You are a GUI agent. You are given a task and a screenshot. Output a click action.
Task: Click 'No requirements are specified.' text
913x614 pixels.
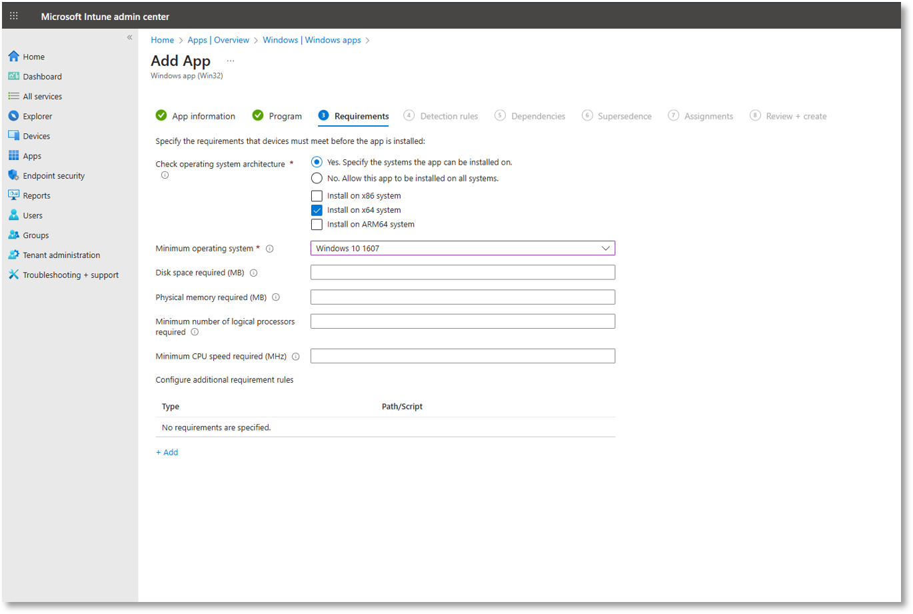coord(216,427)
